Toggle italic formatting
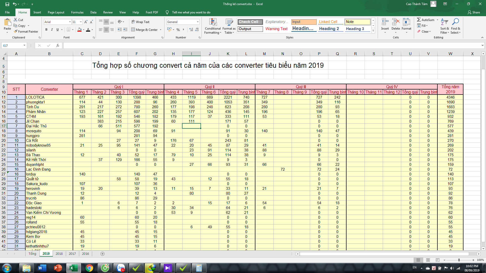This screenshot has width=486, height=273. point(52,30)
